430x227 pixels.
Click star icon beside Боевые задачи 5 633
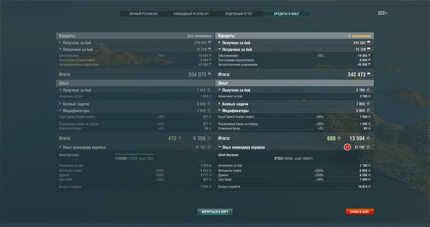point(209,104)
